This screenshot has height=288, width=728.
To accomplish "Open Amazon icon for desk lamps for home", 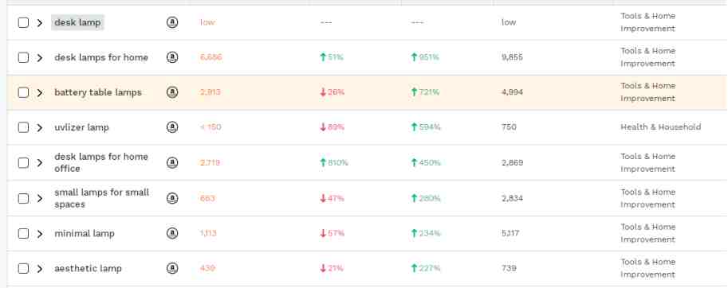I will coord(172,57).
